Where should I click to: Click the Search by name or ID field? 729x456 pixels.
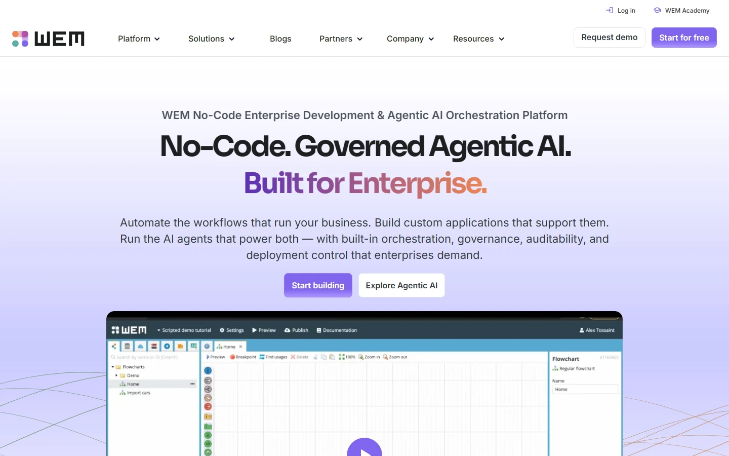(x=153, y=357)
